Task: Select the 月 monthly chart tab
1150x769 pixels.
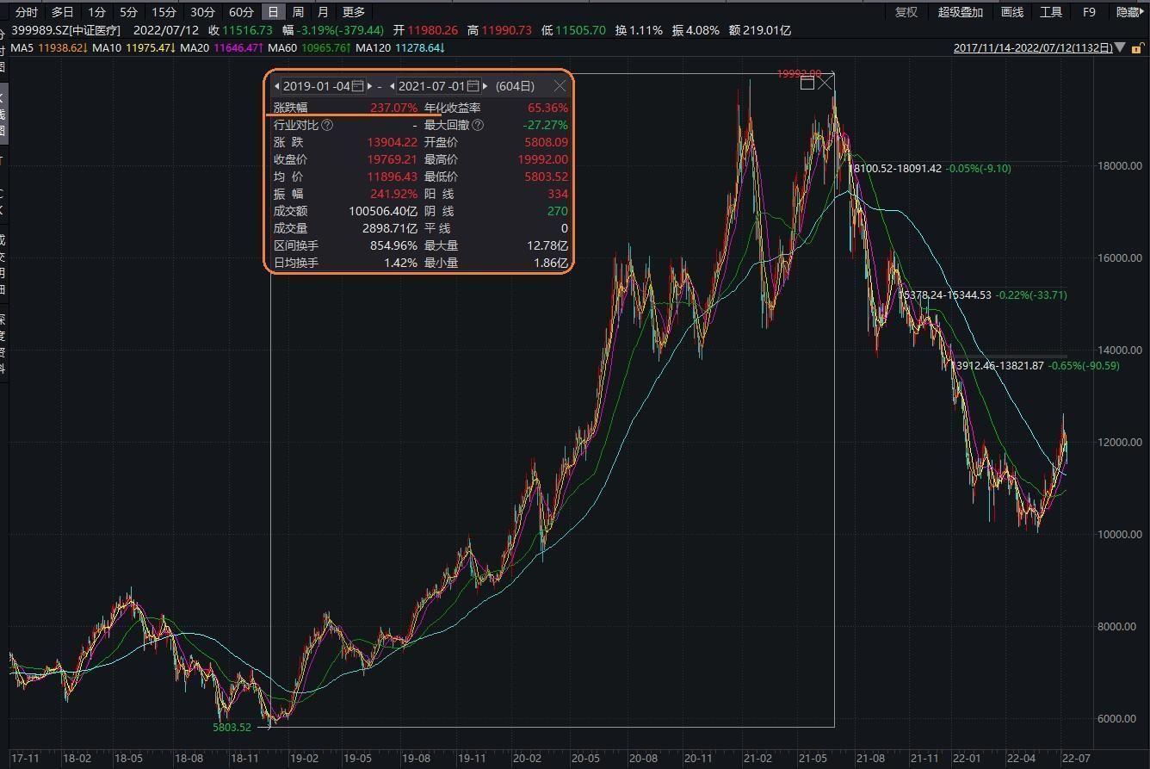Action: (x=323, y=12)
